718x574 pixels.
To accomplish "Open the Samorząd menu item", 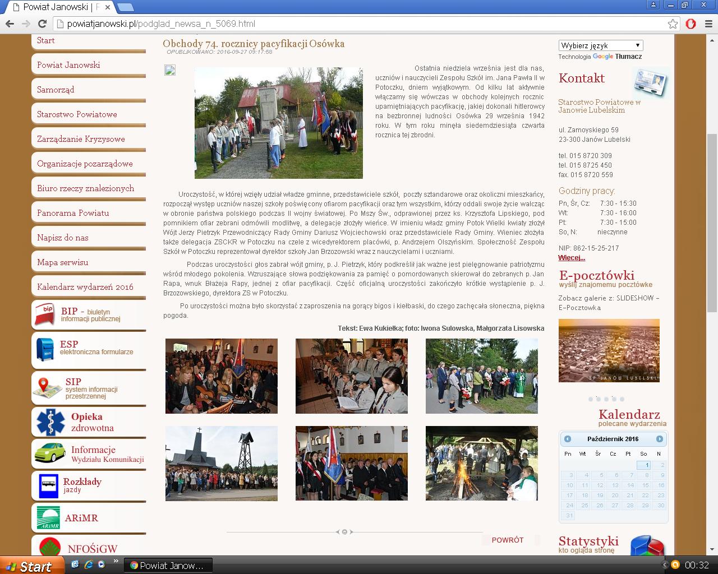I will (x=56, y=90).
